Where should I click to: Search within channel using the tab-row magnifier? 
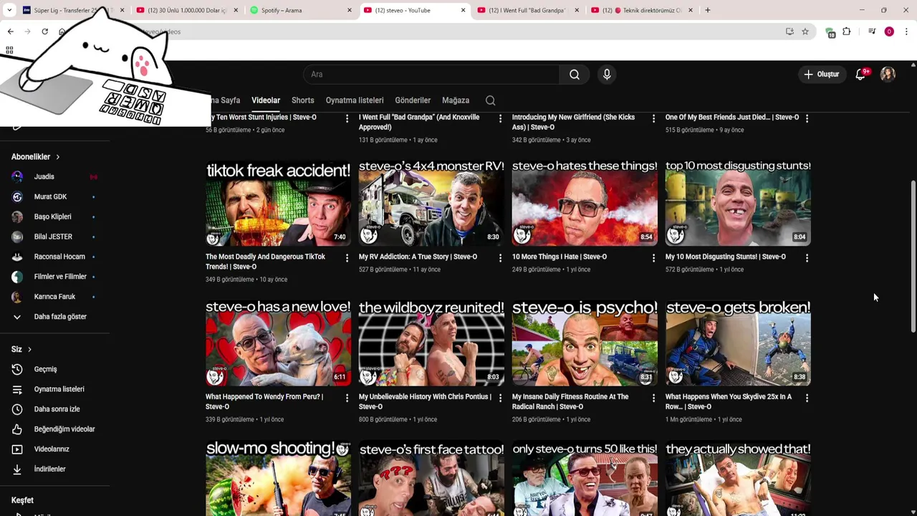point(491,100)
